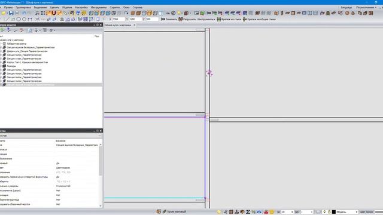Viewport: 383px width, 215px height.
Task: Click the picture frame icon in toolbar
Action: pos(197,13)
